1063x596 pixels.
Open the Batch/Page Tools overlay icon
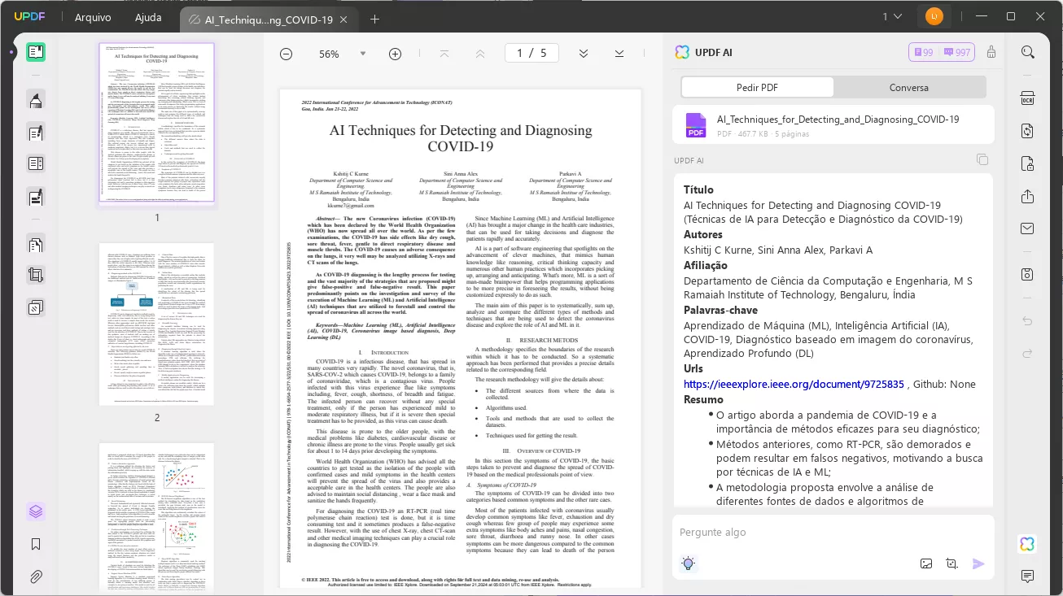[36, 307]
